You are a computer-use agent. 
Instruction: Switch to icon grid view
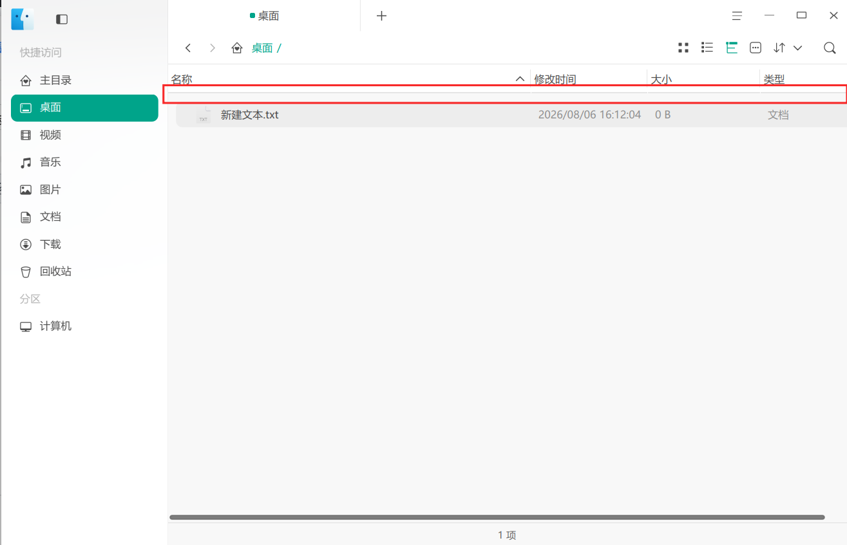[683, 48]
